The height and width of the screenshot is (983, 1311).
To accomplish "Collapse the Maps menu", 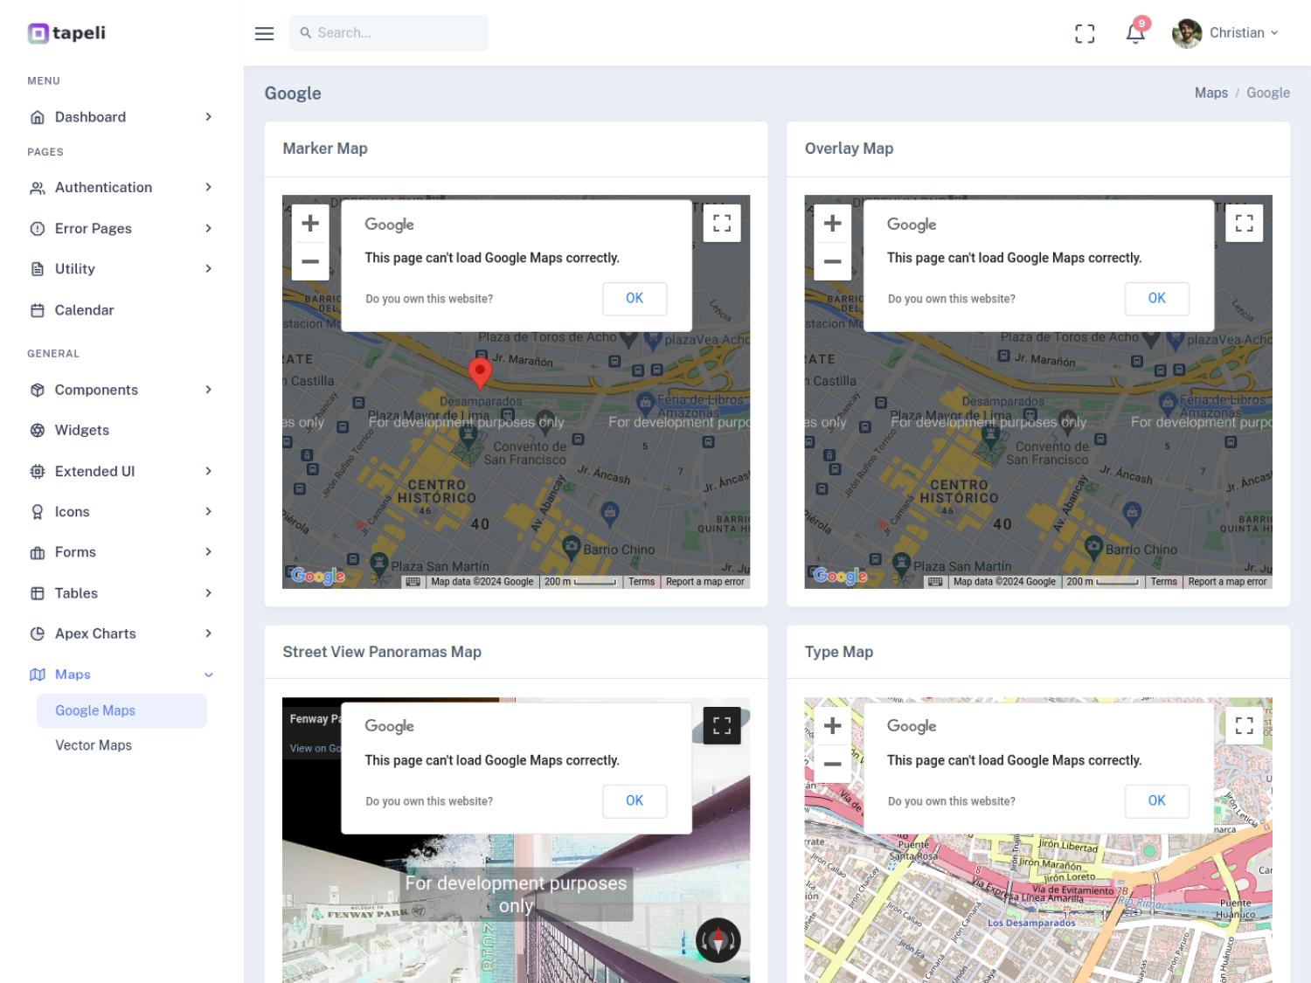I will (x=121, y=675).
